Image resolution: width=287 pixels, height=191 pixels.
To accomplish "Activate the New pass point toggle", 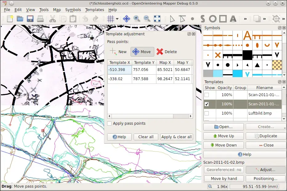I will [119, 52].
